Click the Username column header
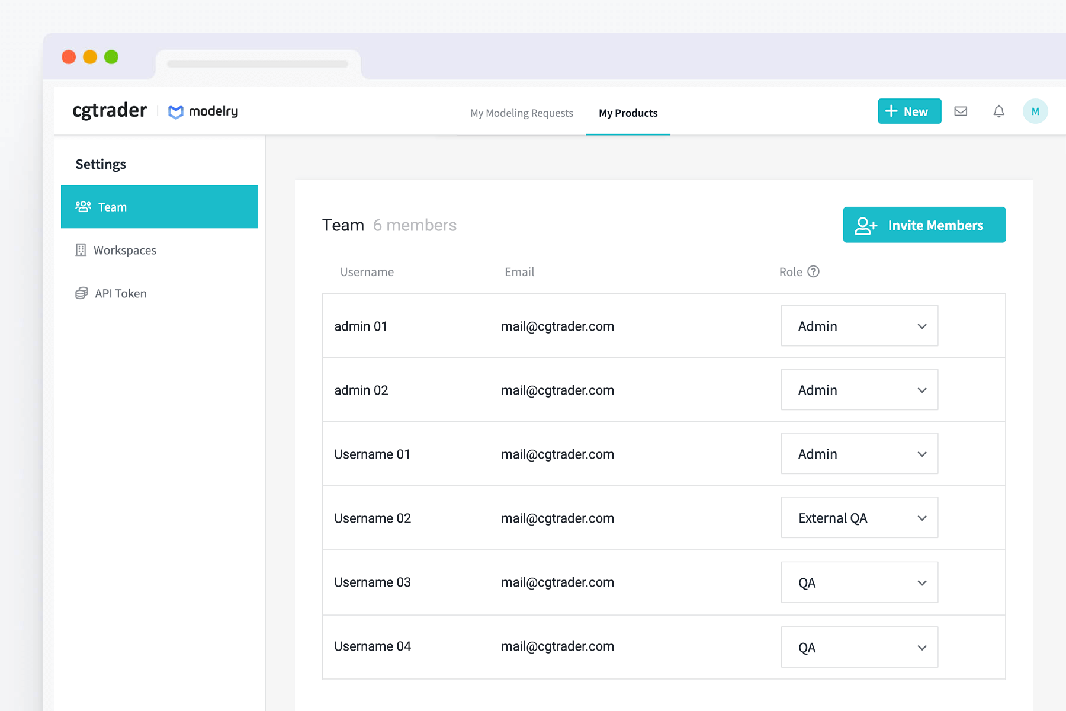1066x711 pixels. pyautogui.click(x=367, y=272)
